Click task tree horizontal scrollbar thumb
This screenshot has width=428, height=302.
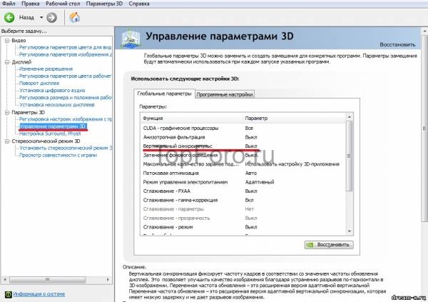click(48, 280)
